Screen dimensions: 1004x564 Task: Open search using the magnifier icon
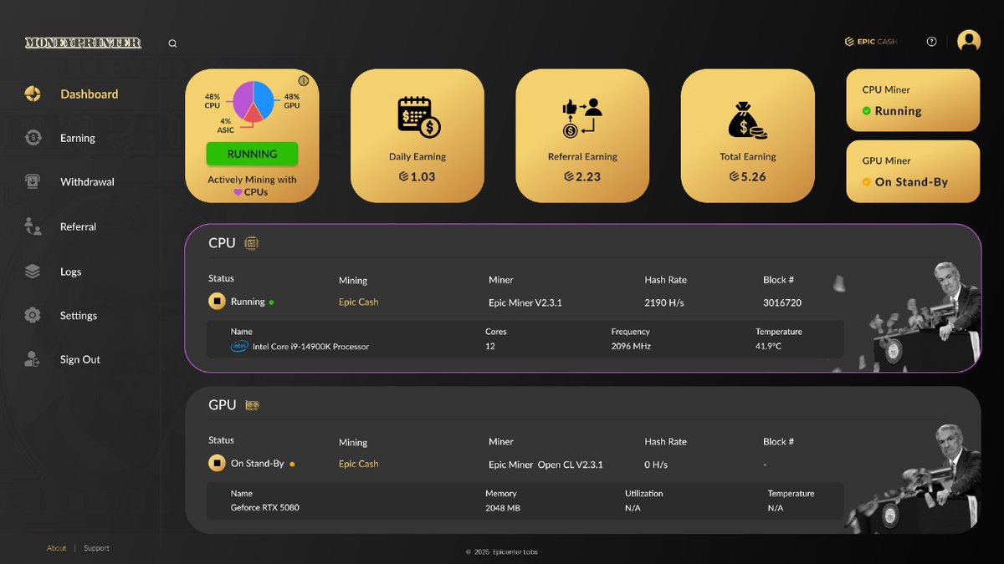(172, 43)
